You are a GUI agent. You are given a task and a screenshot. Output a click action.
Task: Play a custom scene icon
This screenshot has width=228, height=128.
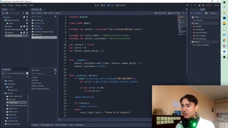[x=203, y=5]
